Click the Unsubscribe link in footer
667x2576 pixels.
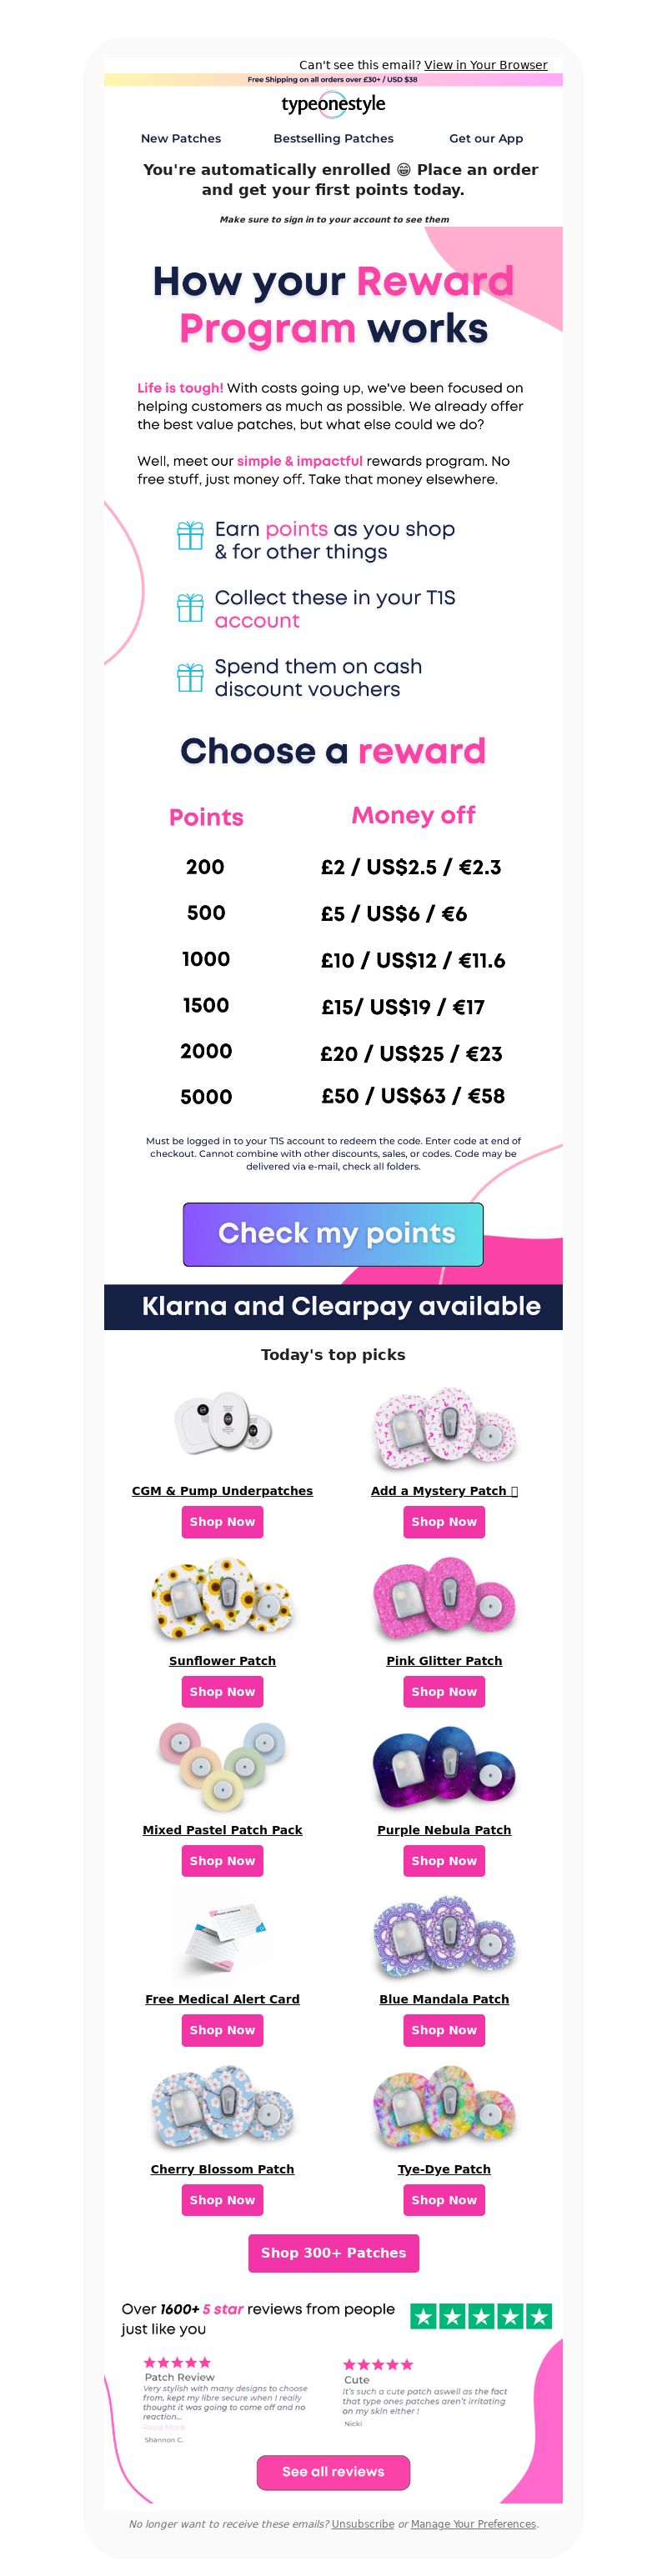(363, 2524)
